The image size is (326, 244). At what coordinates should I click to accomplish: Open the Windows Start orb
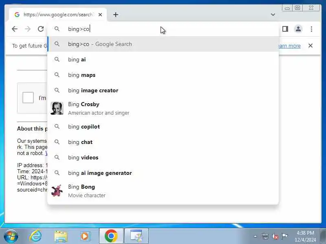[x=11, y=236]
